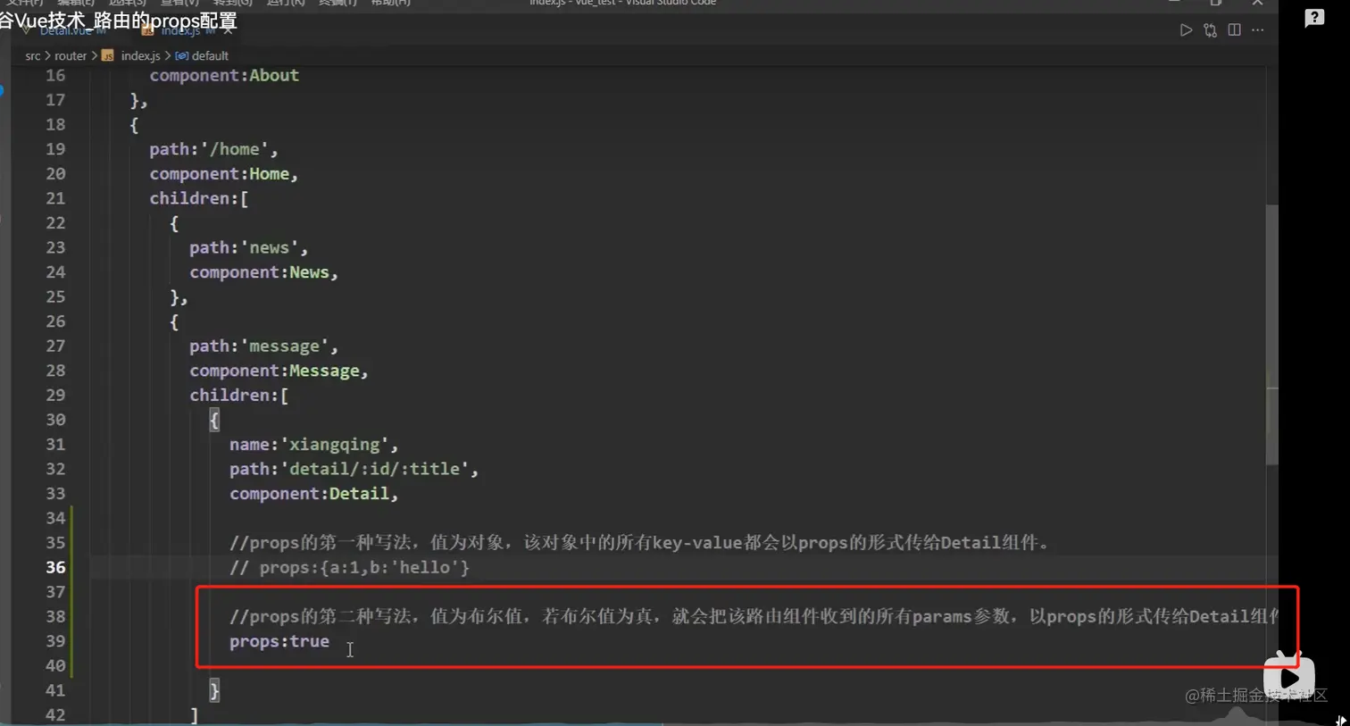Click the video play button overlay
The height and width of the screenshot is (726, 1350).
pyautogui.click(x=1289, y=676)
